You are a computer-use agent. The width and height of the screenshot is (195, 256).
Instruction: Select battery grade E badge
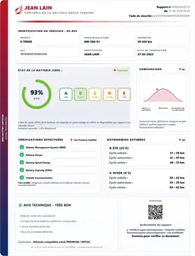click(124, 94)
